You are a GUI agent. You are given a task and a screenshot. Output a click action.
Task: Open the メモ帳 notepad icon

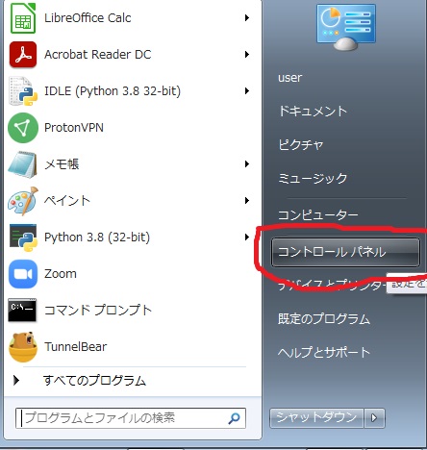pos(22,164)
